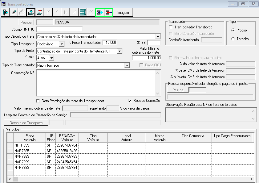Select the Próprio radio option
This screenshot has height=183, width=259.
point(233,30)
